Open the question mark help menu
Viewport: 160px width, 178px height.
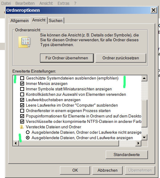[x=75, y=3]
